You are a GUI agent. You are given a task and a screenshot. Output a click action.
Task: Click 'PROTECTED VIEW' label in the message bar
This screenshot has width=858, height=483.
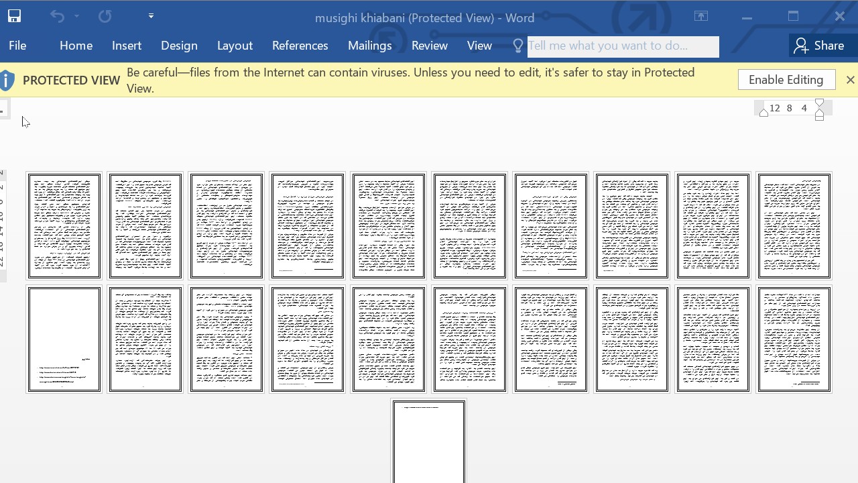click(71, 80)
